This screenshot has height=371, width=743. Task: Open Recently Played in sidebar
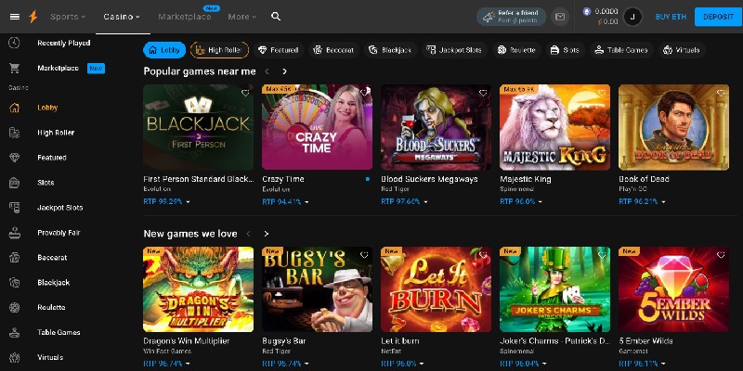(x=64, y=43)
